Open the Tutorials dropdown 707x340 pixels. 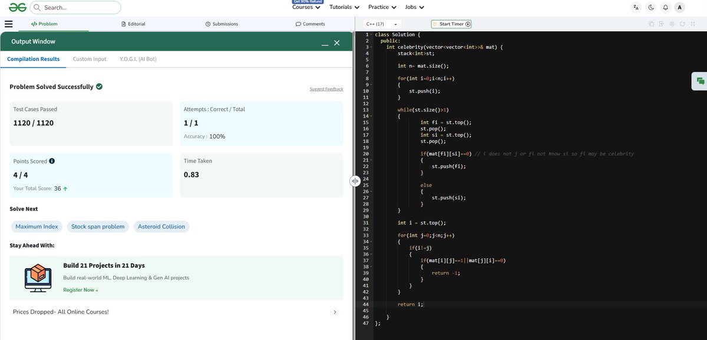pos(344,7)
